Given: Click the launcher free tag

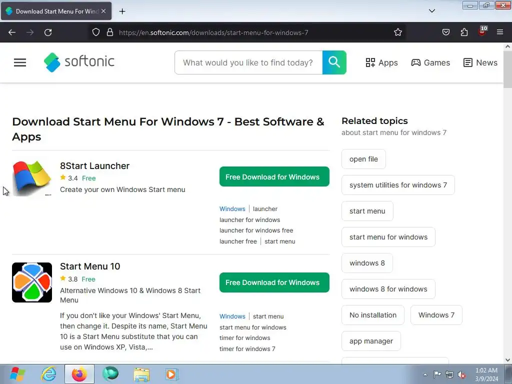Looking at the screenshot, I should point(238,241).
